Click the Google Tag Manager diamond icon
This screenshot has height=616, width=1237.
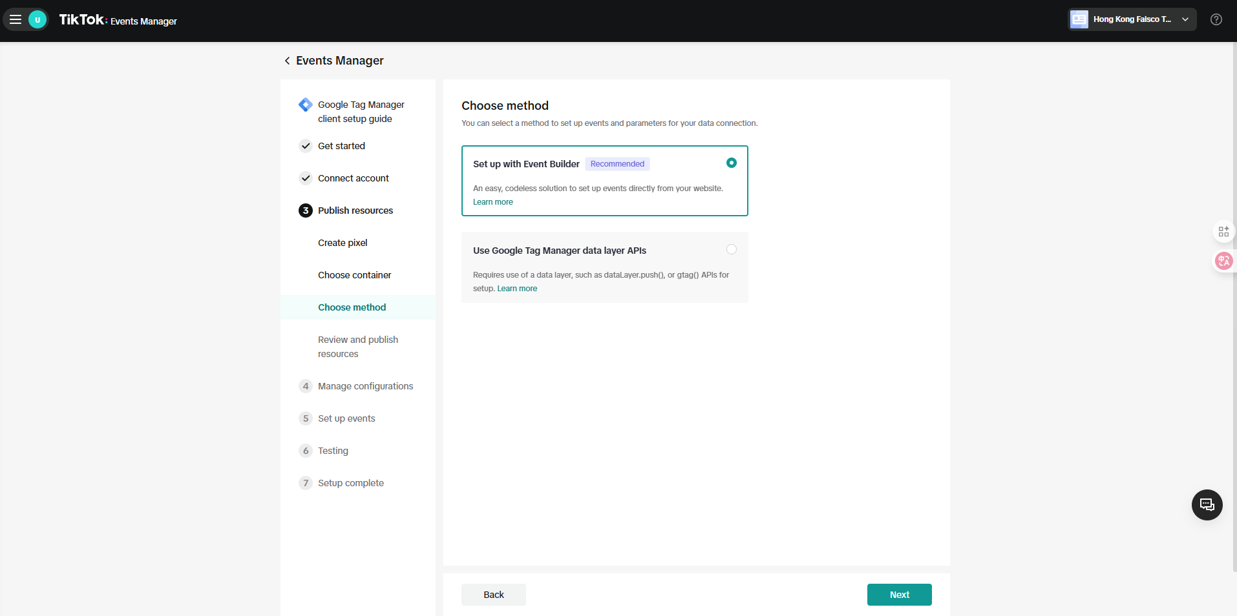tap(305, 105)
